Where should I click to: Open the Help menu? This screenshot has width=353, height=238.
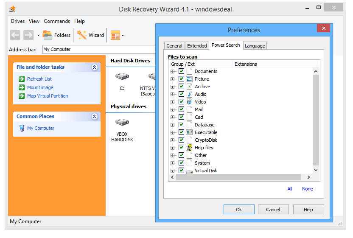pos(79,21)
